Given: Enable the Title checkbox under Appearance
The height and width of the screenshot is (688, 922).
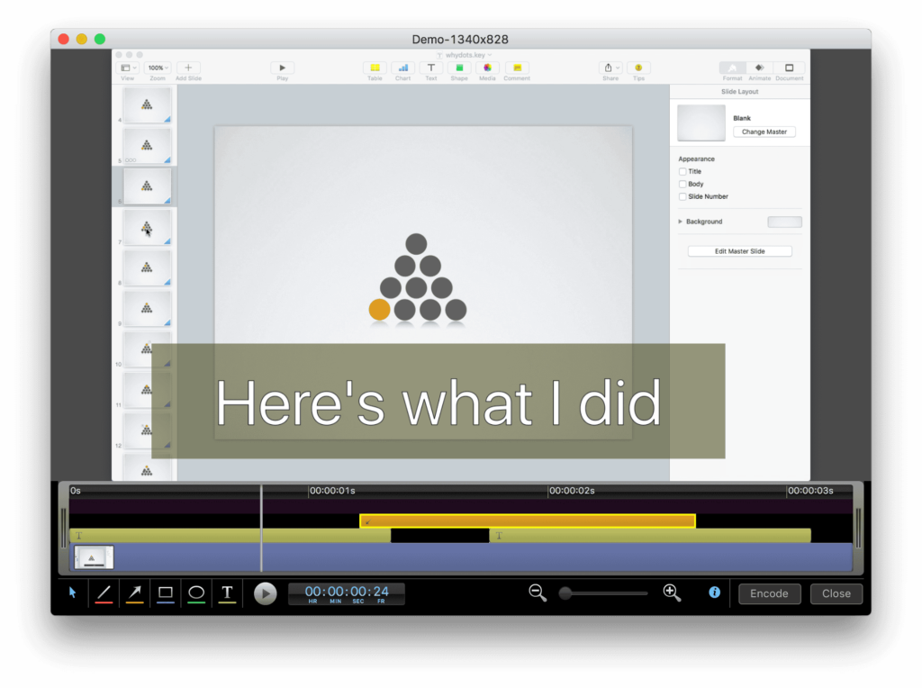Looking at the screenshot, I should 682,171.
